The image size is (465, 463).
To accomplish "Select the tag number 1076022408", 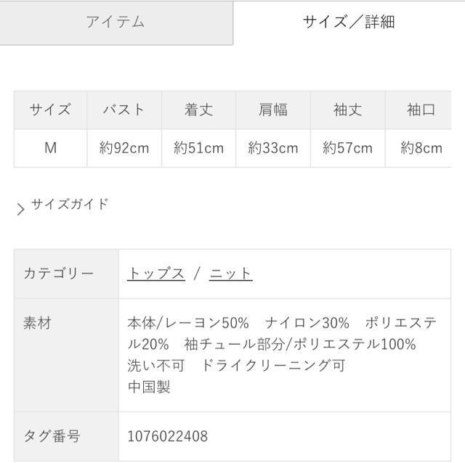I will tap(167, 436).
